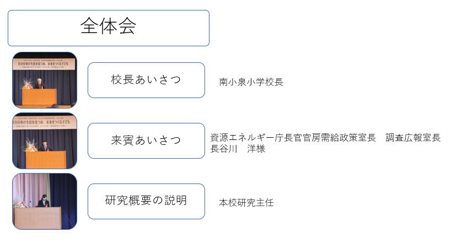This screenshot has height=243, width=457.
Task: Select the 全体会 title box
Action: (x=109, y=28)
